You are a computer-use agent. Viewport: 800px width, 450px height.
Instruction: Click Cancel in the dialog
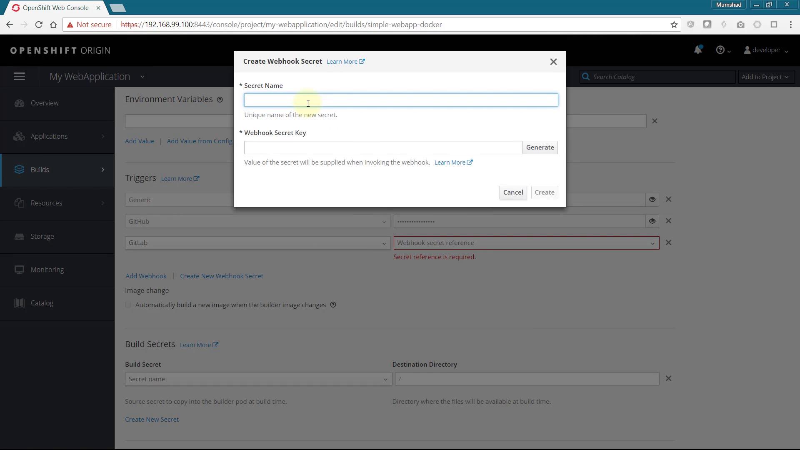pos(513,192)
